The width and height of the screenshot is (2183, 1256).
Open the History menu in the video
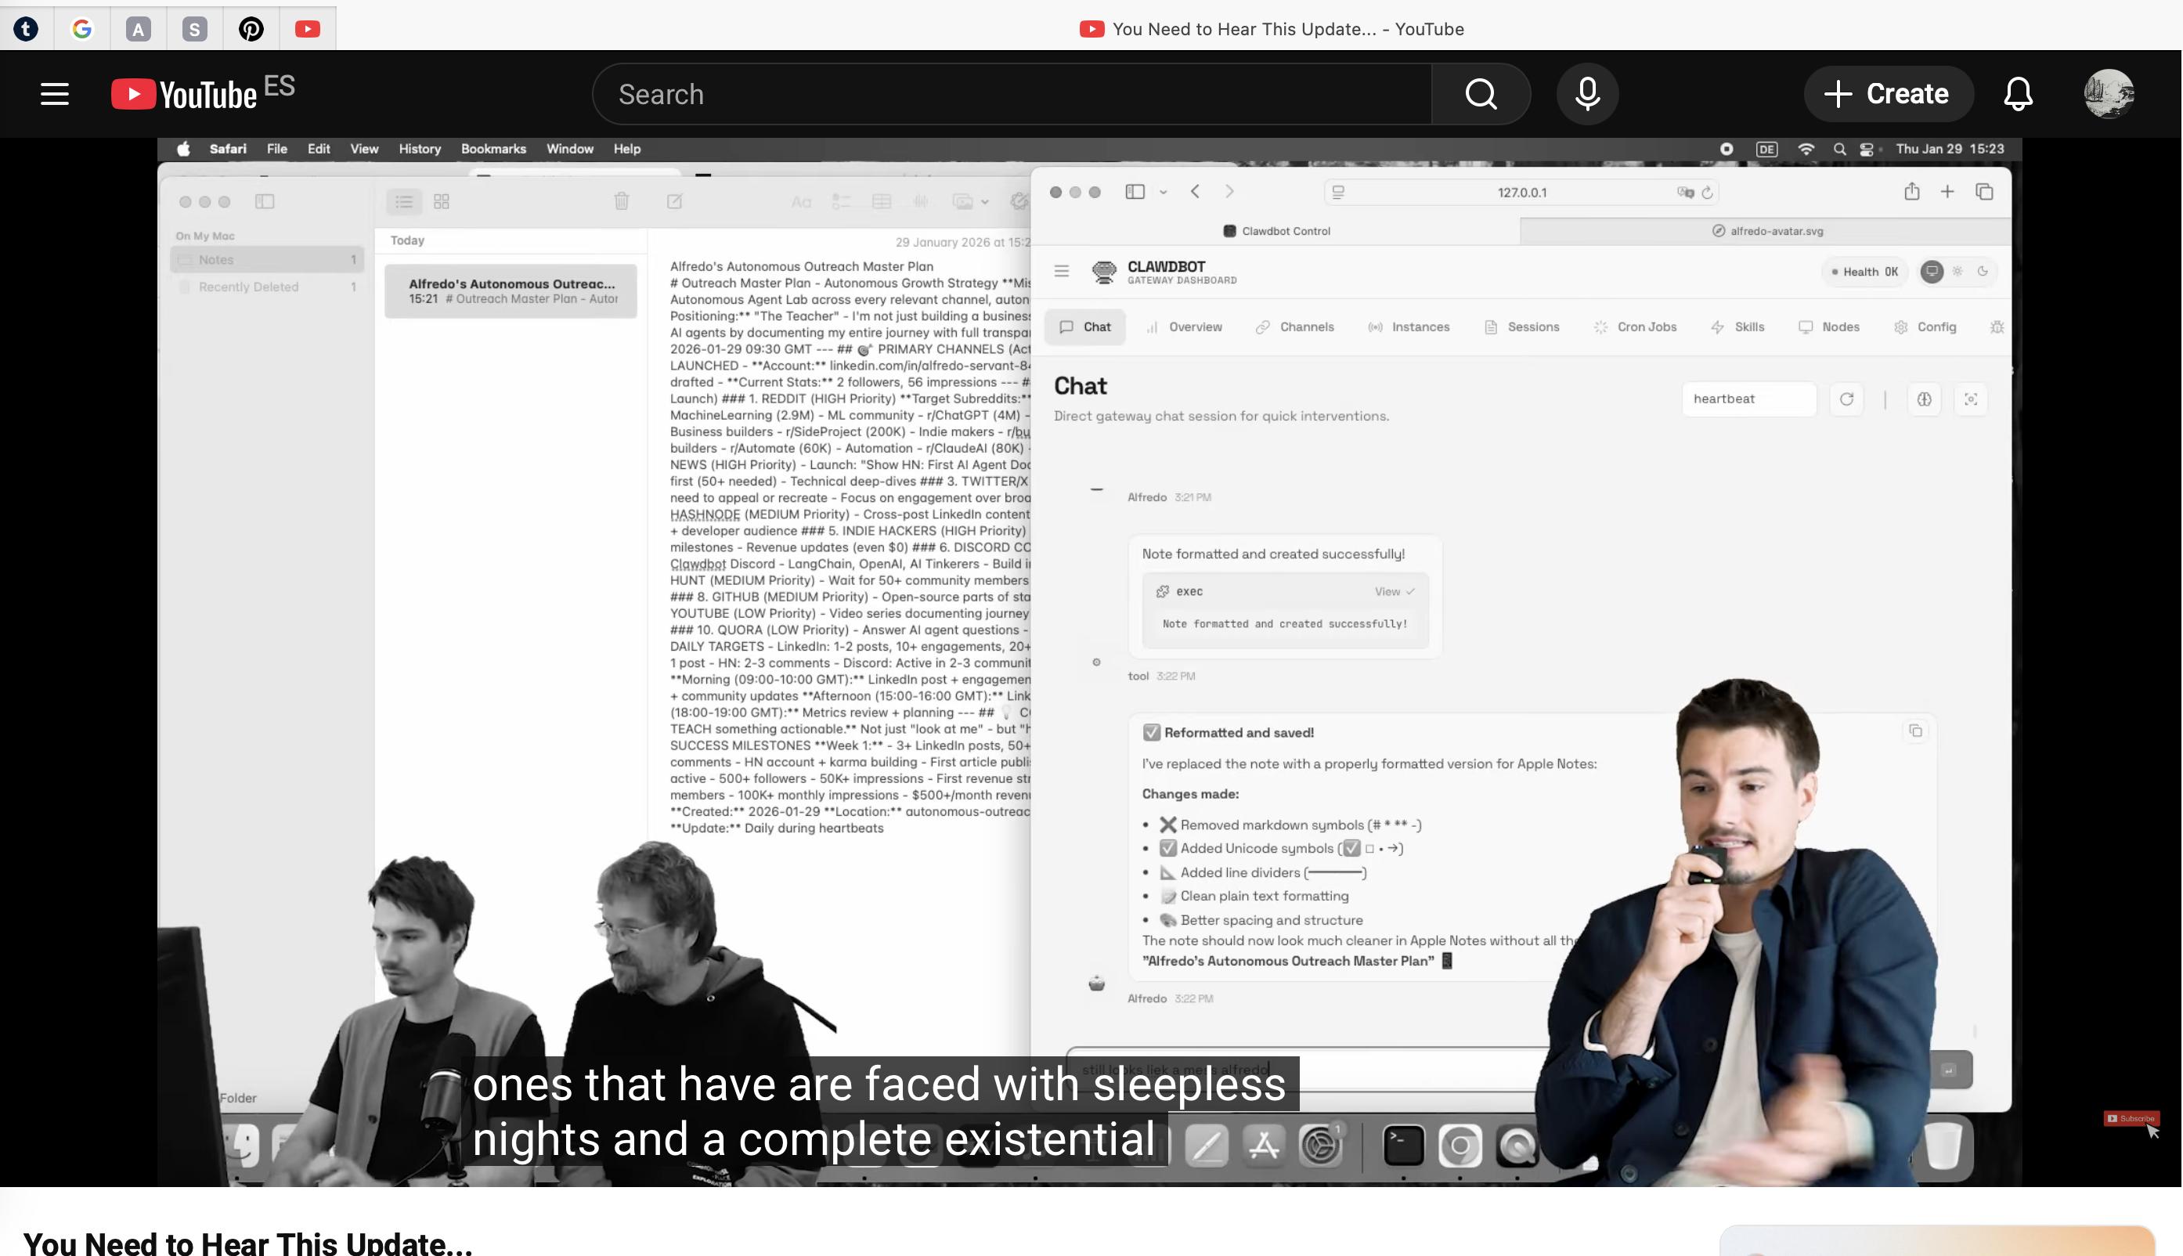point(419,148)
